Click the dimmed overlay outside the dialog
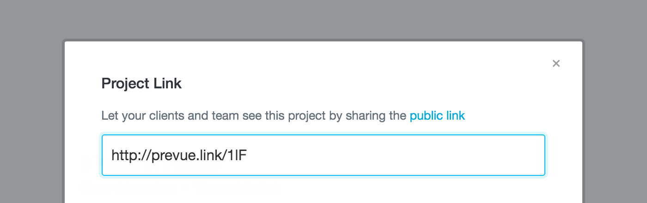Viewport: 647px width, 203px height. pos(323,18)
